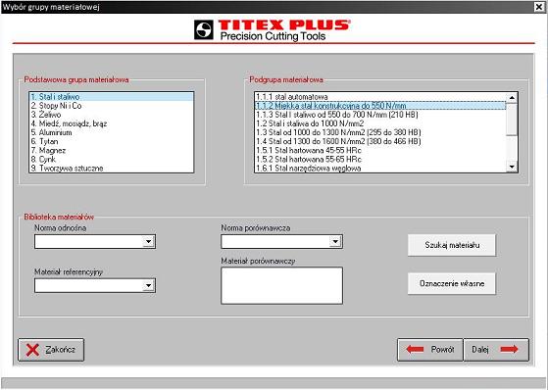
Task: Pick '1.2 Stal i staliwo do 1000 N/mm2'
Action: (x=380, y=123)
